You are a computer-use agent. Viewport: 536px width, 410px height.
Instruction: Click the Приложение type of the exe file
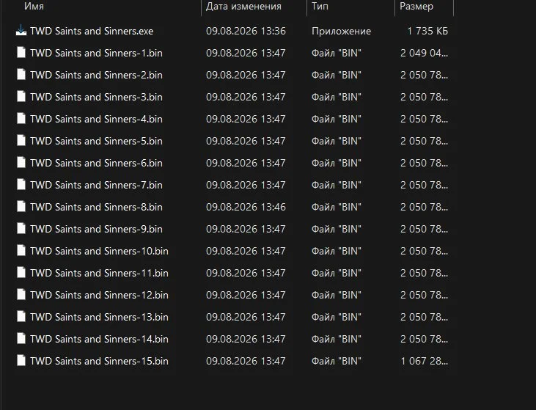341,31
